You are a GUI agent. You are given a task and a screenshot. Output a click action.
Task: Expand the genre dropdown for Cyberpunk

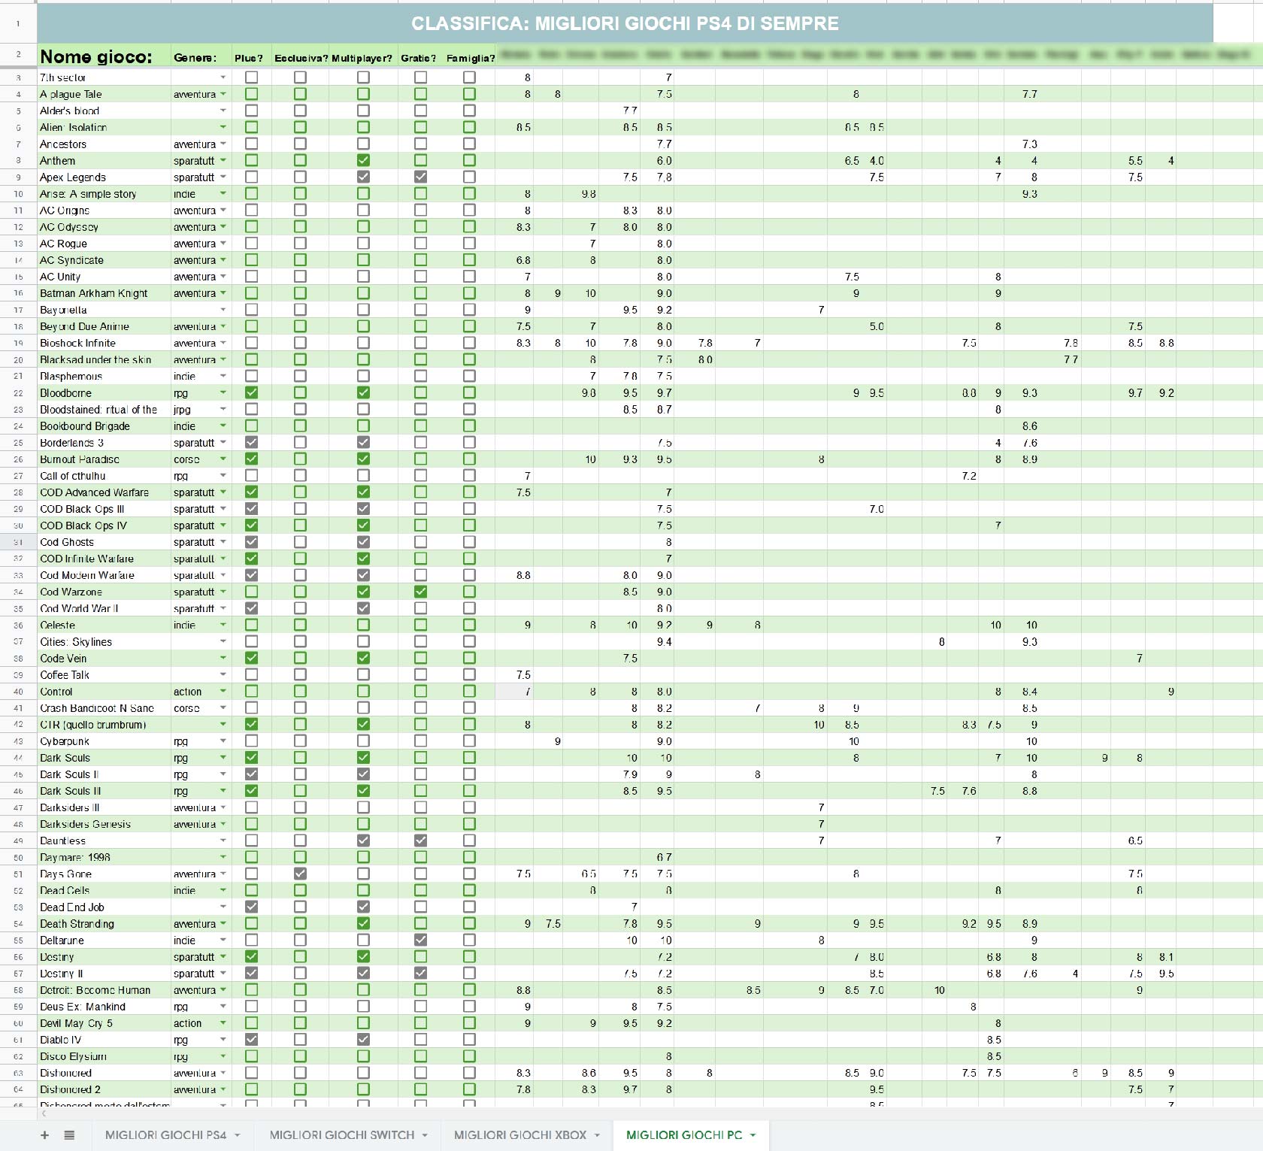(x=223, y=741)
